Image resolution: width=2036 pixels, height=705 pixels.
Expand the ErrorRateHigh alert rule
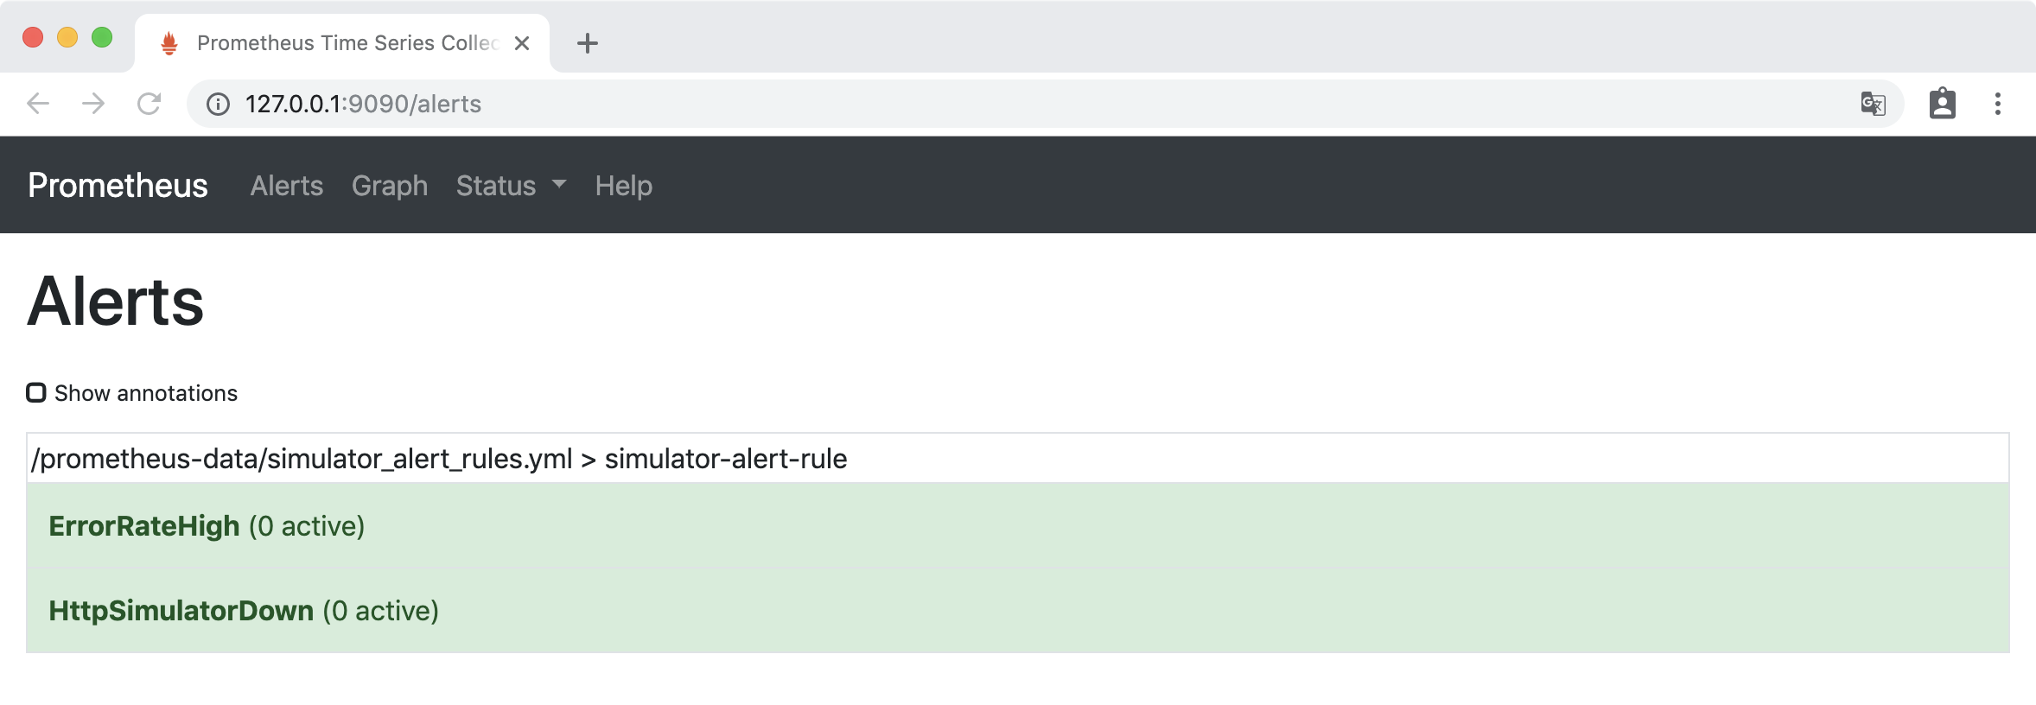144,526
